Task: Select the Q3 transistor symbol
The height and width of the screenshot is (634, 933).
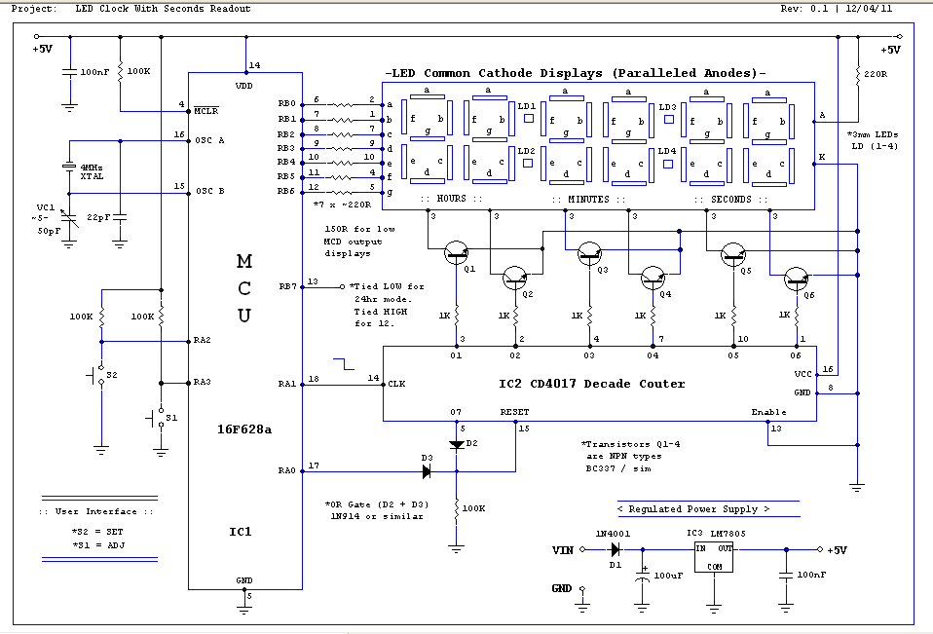Action: pyautogui.click(x=589, y=254)
